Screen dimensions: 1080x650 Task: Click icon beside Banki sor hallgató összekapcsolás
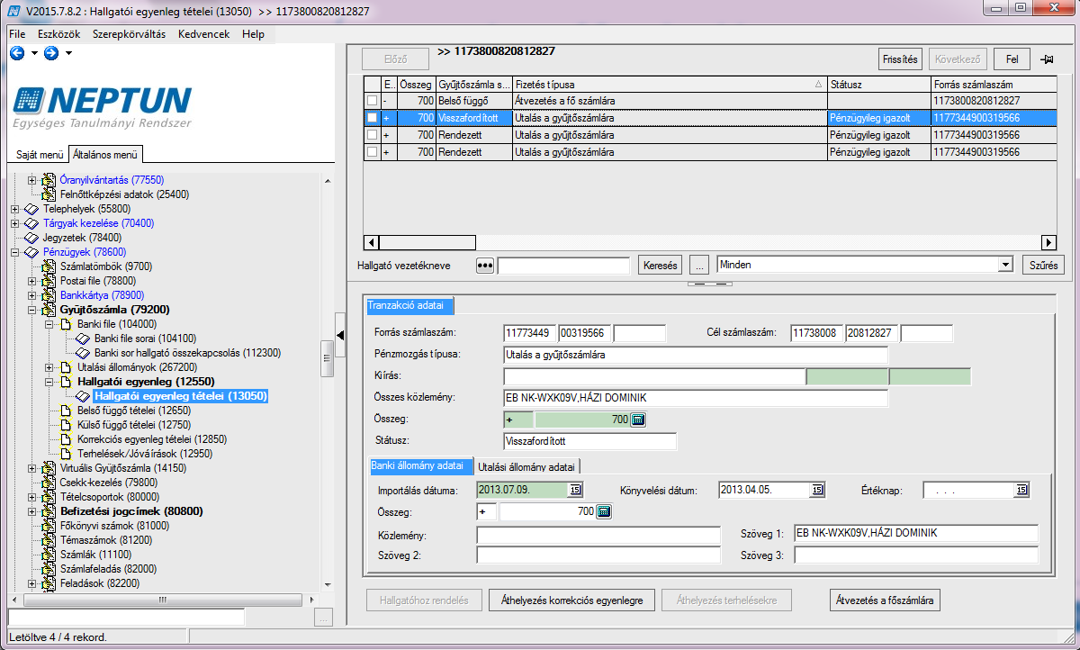(83, 353)
